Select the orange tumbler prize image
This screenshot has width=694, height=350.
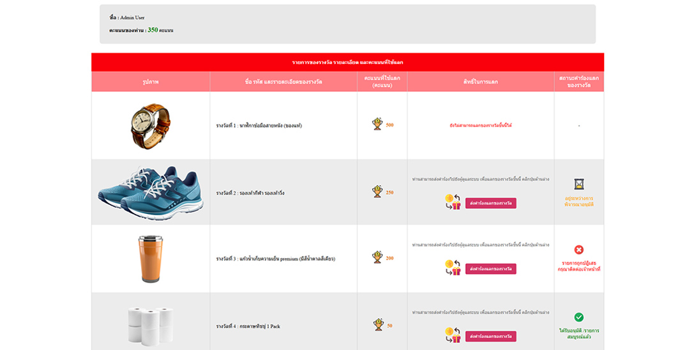[x=151, y=258]
